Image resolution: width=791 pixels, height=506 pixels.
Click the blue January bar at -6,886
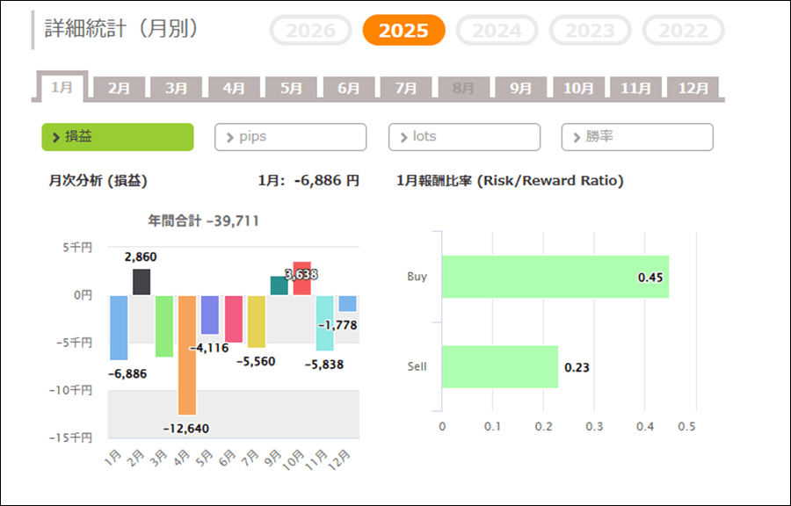pos(119,328)
